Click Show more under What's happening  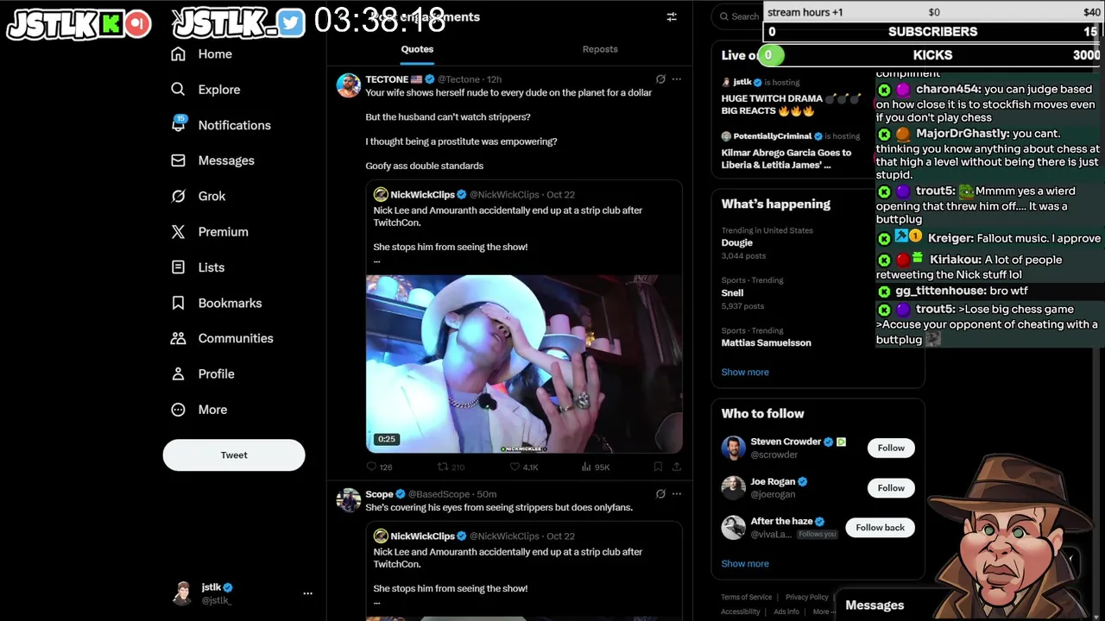coord(745,372)
